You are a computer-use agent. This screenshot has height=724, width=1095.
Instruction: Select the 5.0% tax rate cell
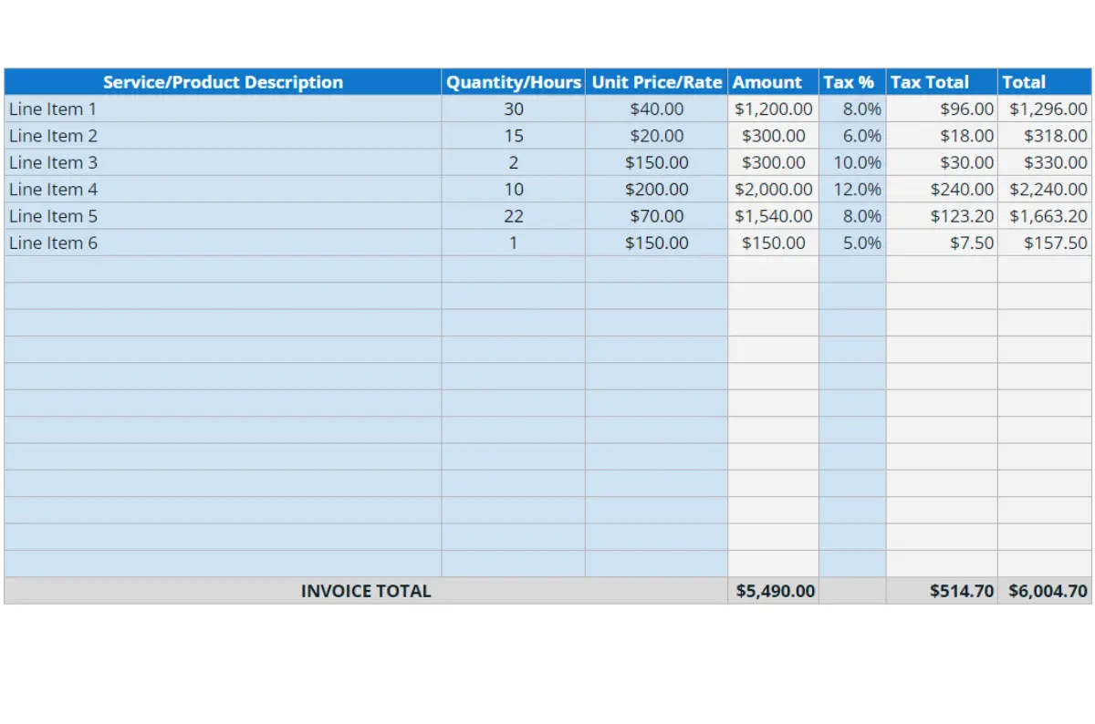click(x=852, y=243)
